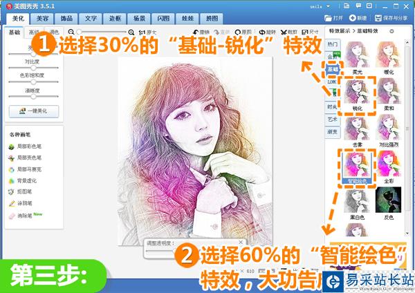Click the feedback message icon in title bar
The width and height of the screenshot is (415, 293).
358,6
